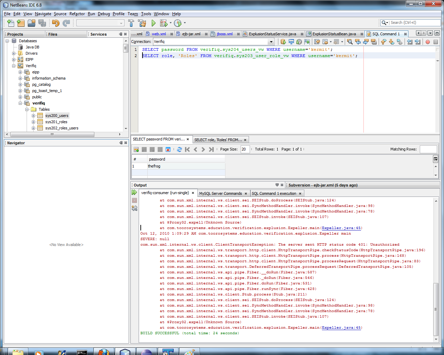Switch to the web.xml editor tab

(159, 34)
